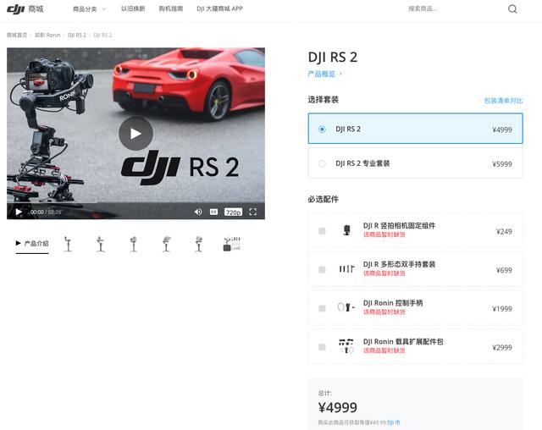Click the 00:00 / 02:26 video time
The height and width of the screenshot is (430, 542).
point(45,212)
